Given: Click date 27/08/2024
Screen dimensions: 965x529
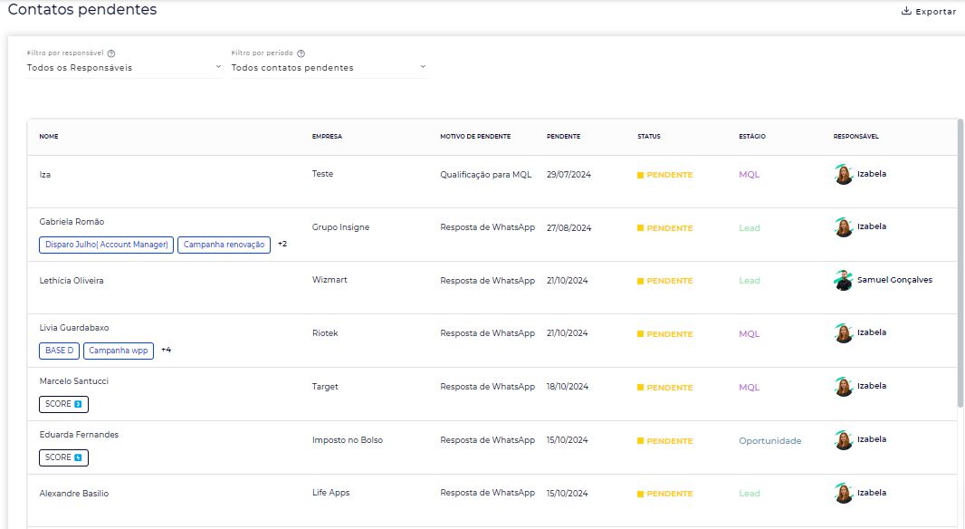Looking at the screenshot, I should pyautogui.click(x=568, y=228).
